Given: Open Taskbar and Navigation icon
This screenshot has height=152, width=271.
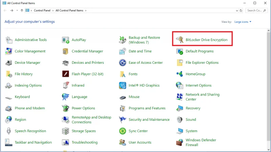Looking at the screenshot, I should tap(9, 142).
